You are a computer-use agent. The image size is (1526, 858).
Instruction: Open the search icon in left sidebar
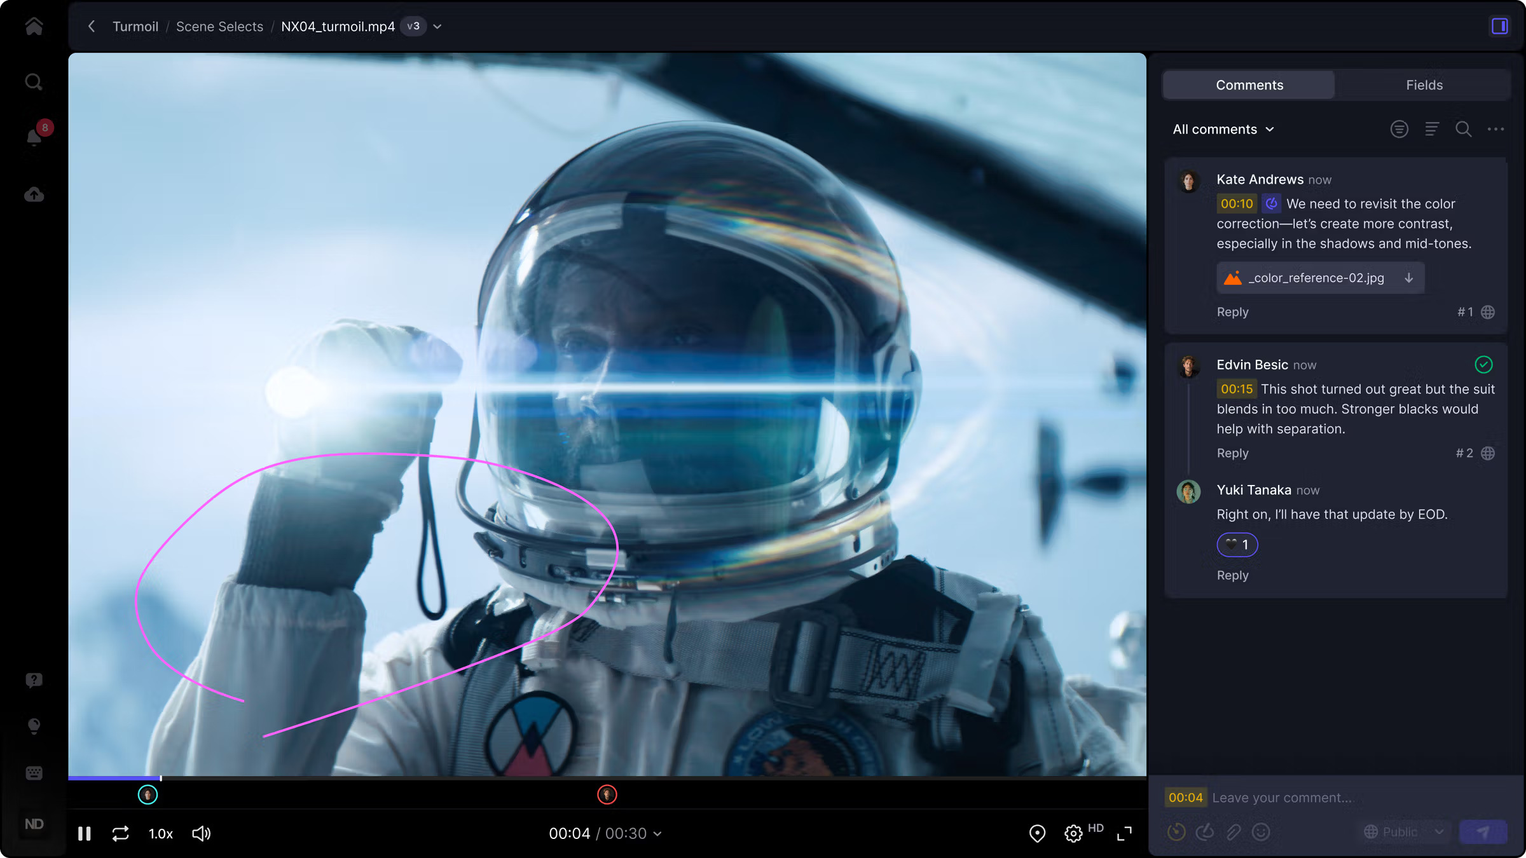(x=34, y=82)
